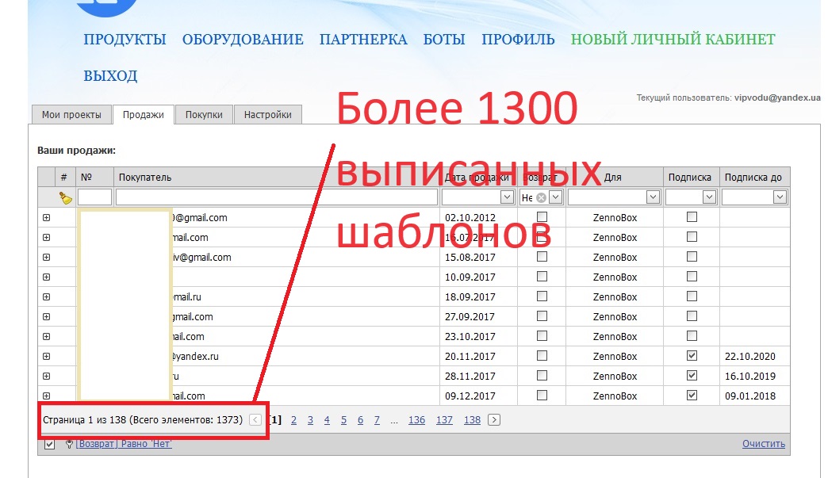Open the Дата продажи filter dropdown

click(x=507, y=197)
